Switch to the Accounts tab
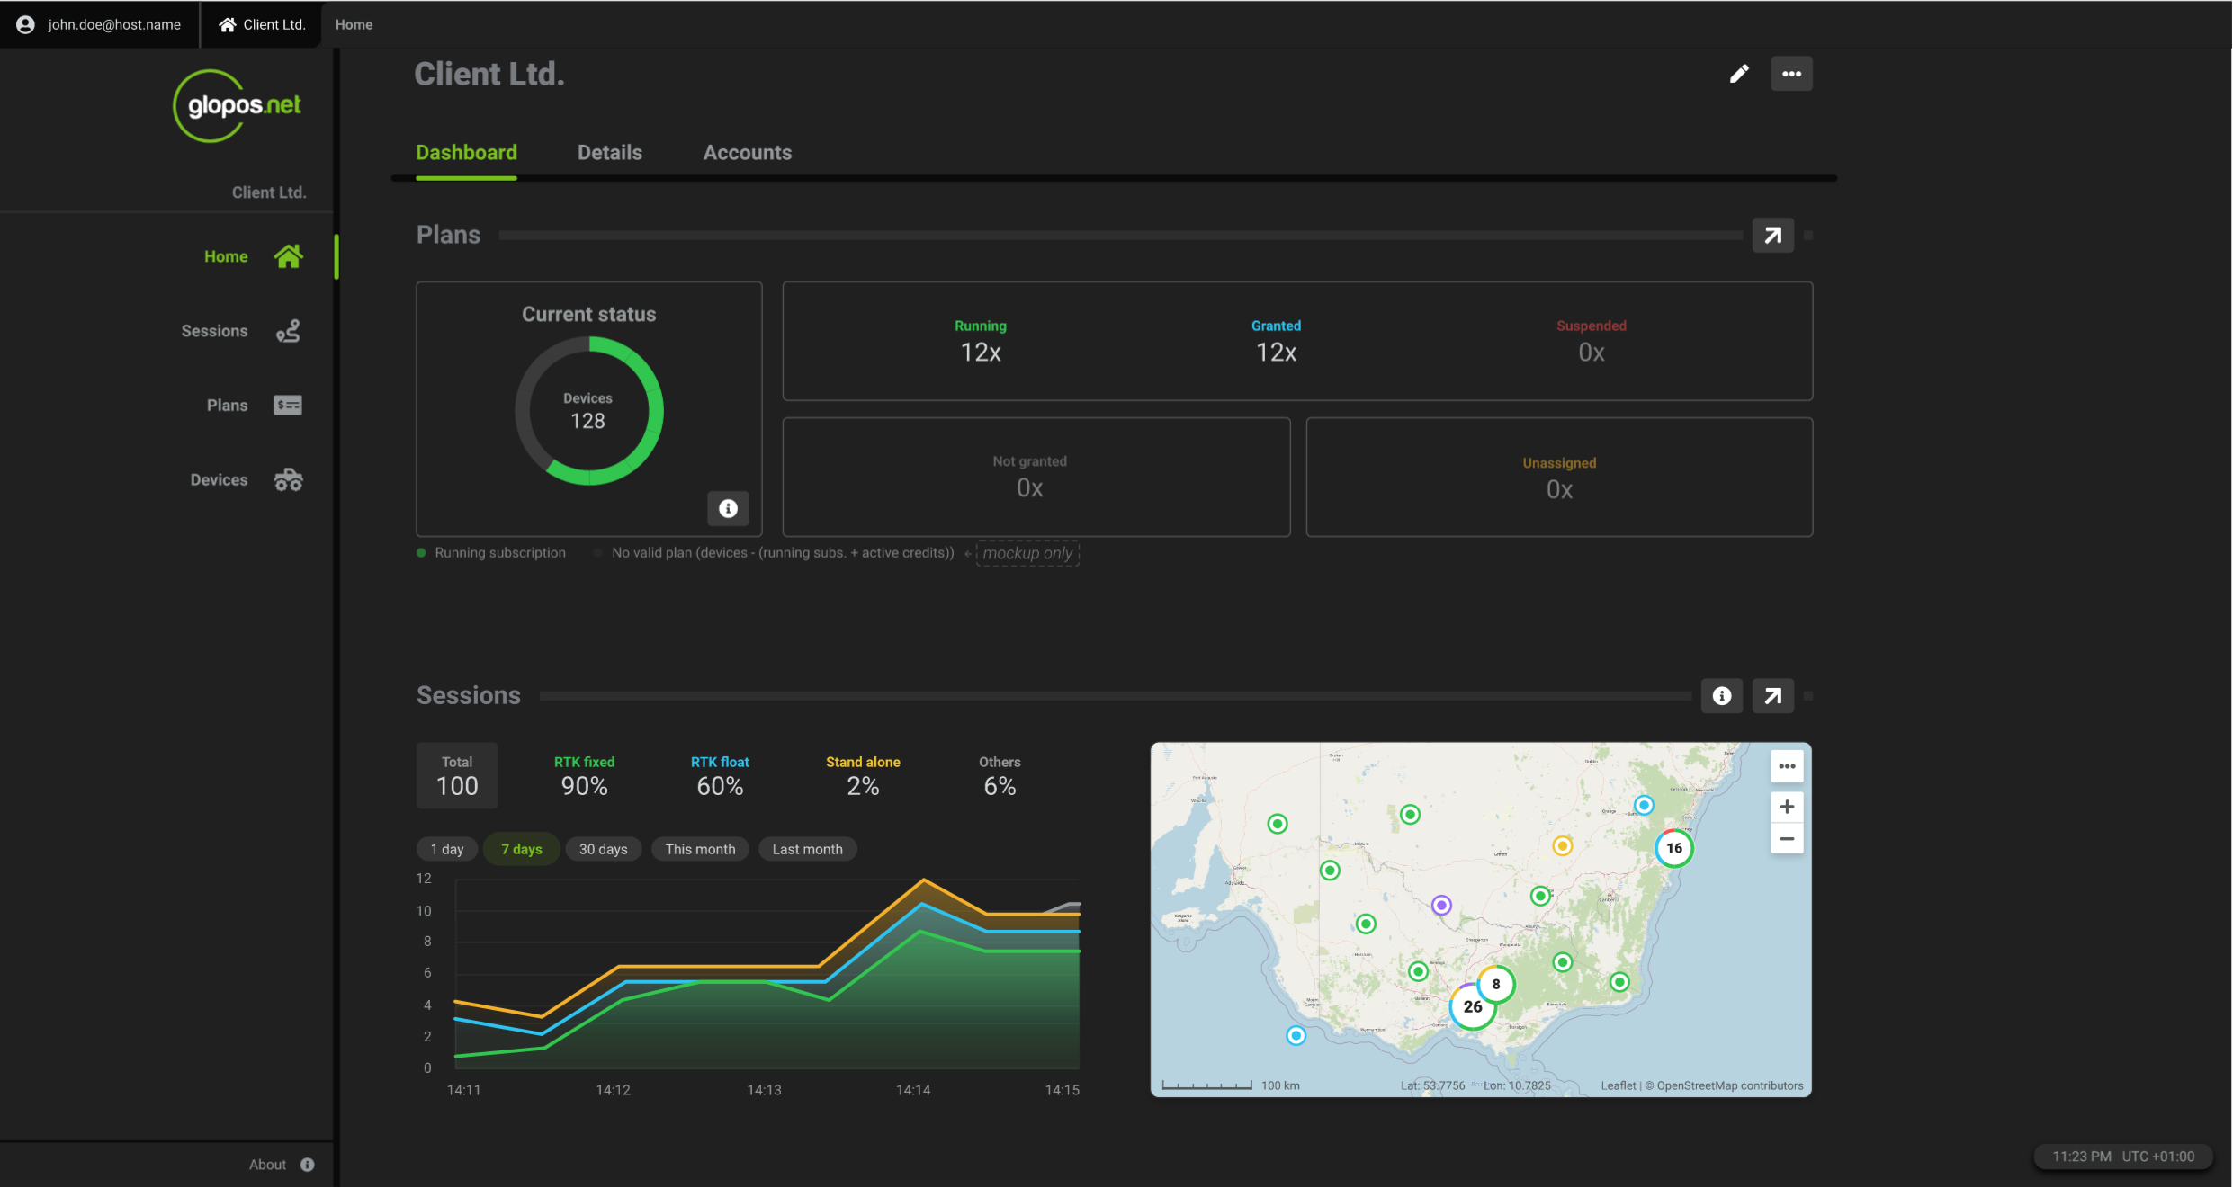This screenshot has height=1188, width=2233. (747, 153)
